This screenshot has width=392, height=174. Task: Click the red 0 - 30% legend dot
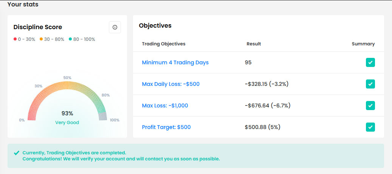point(15,39)
